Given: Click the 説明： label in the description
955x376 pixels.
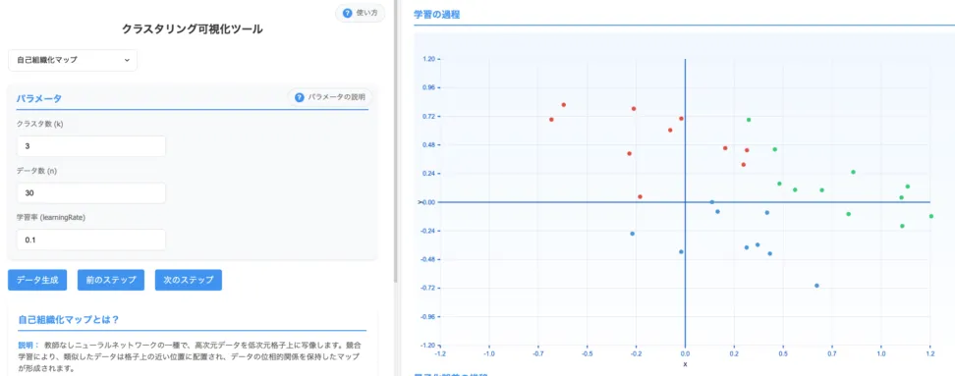Looking at the screenshot, I should pyautogui.click(x=28, y=345).
